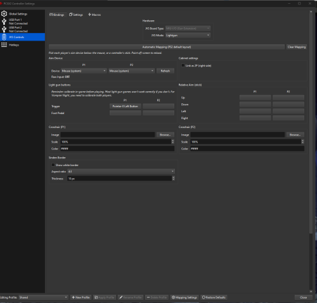Click Crosshair (P2) Scale field
The height and width of the screenshot is (303, 317).
(246, 142)
